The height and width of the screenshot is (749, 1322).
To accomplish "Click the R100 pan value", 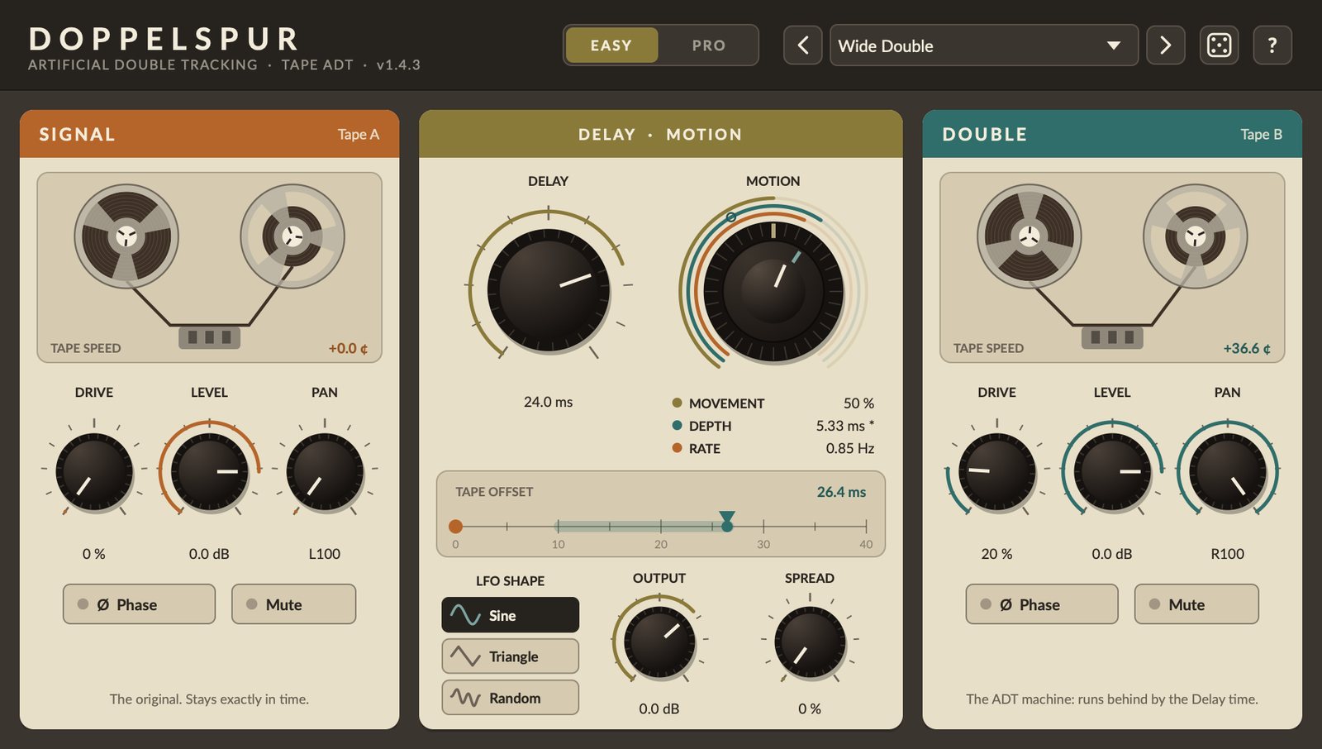I will (1227, 554).
